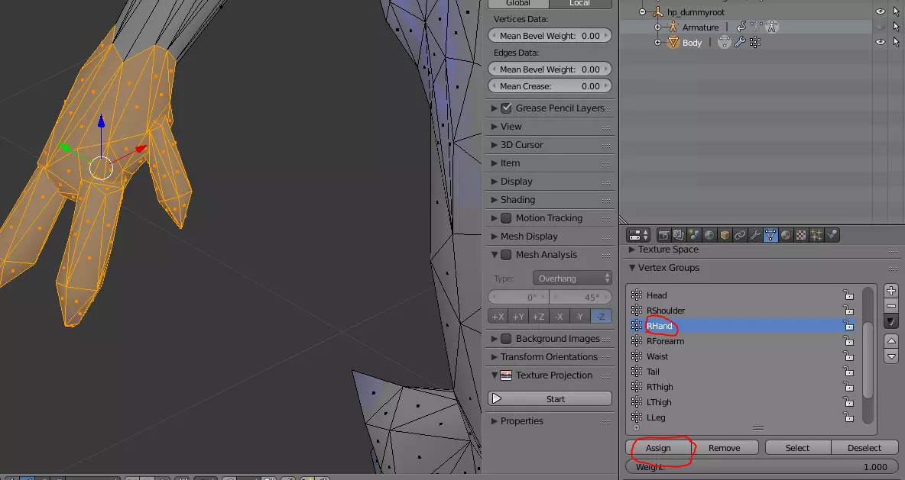Open the Render Layers properties tab
Screen dimensions: 905x480
click(679, 235)
